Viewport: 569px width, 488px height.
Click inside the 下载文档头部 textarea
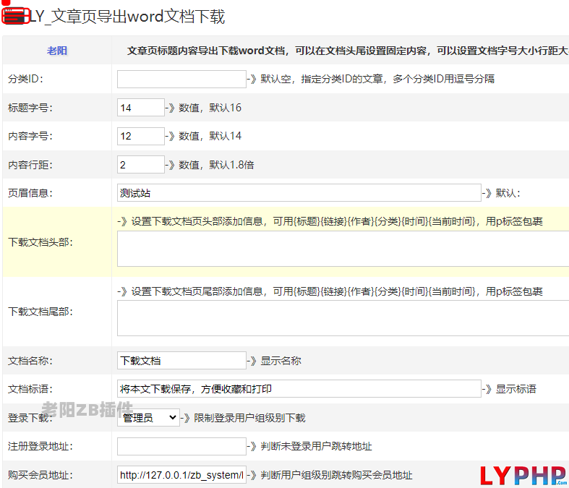(343, 249)
